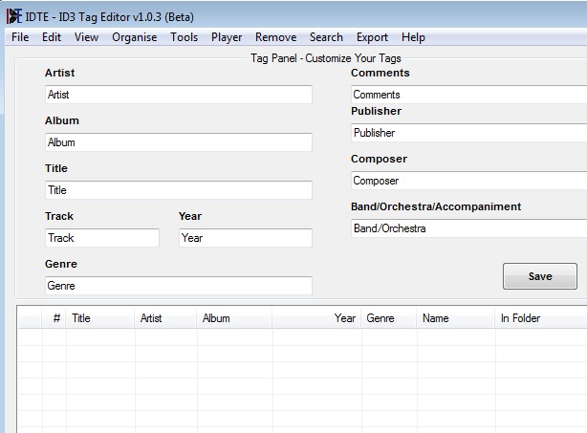This screenshot has width=587, height=433.
Task: Open the Help menu
Action: coord(413,37)
